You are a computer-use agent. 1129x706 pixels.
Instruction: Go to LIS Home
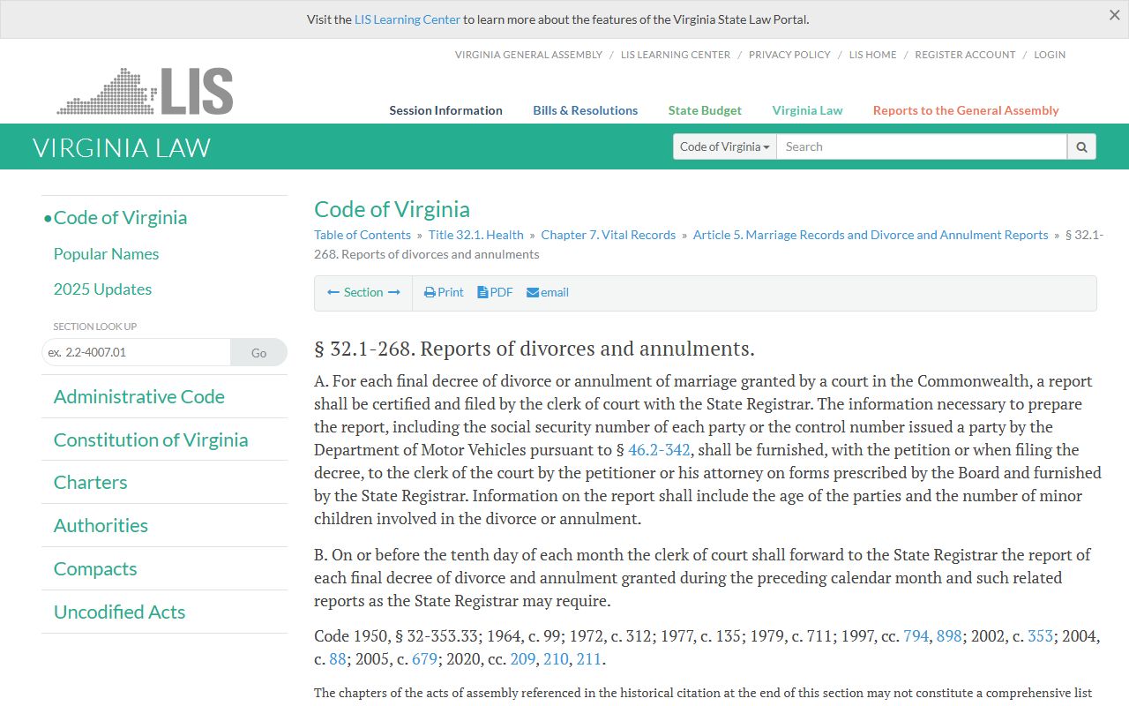pos(872,55)
